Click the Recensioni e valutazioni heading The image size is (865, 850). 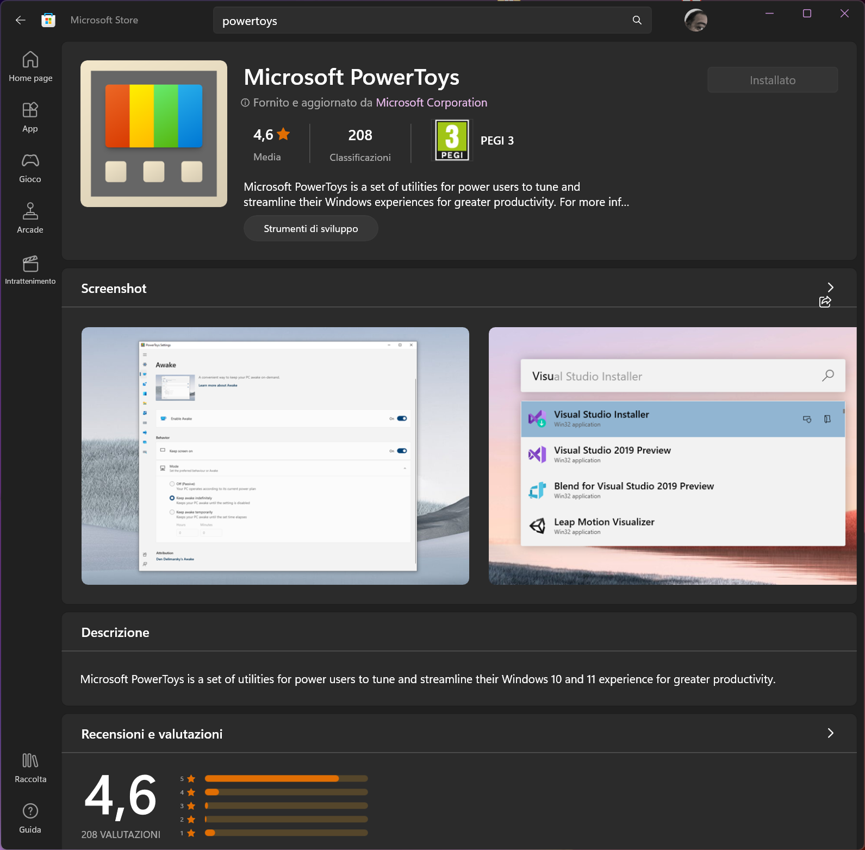(152, 734)
